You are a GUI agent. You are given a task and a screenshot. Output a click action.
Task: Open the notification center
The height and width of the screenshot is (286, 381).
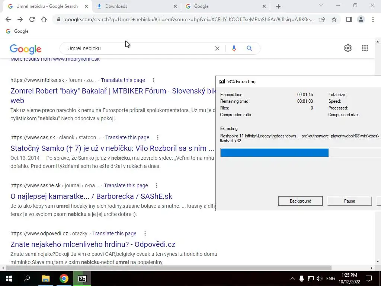[x=369, y=279]
